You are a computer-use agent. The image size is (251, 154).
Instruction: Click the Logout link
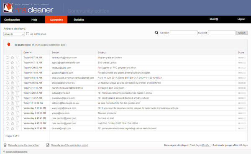click(241, 19)
